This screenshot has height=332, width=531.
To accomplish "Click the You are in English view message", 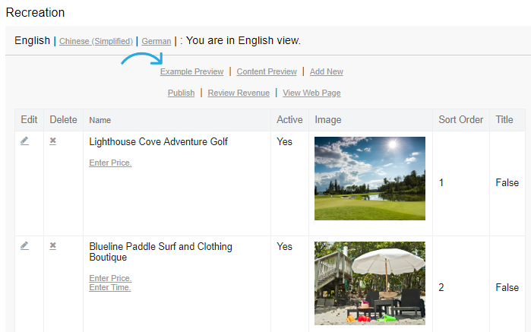I will click(x=243, y=40).
